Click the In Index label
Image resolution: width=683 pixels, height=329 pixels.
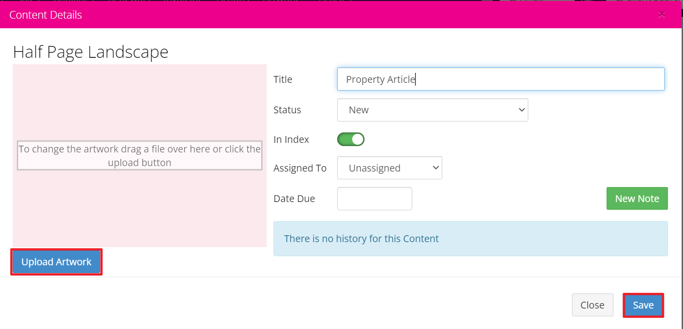click(x=291, y=140)
